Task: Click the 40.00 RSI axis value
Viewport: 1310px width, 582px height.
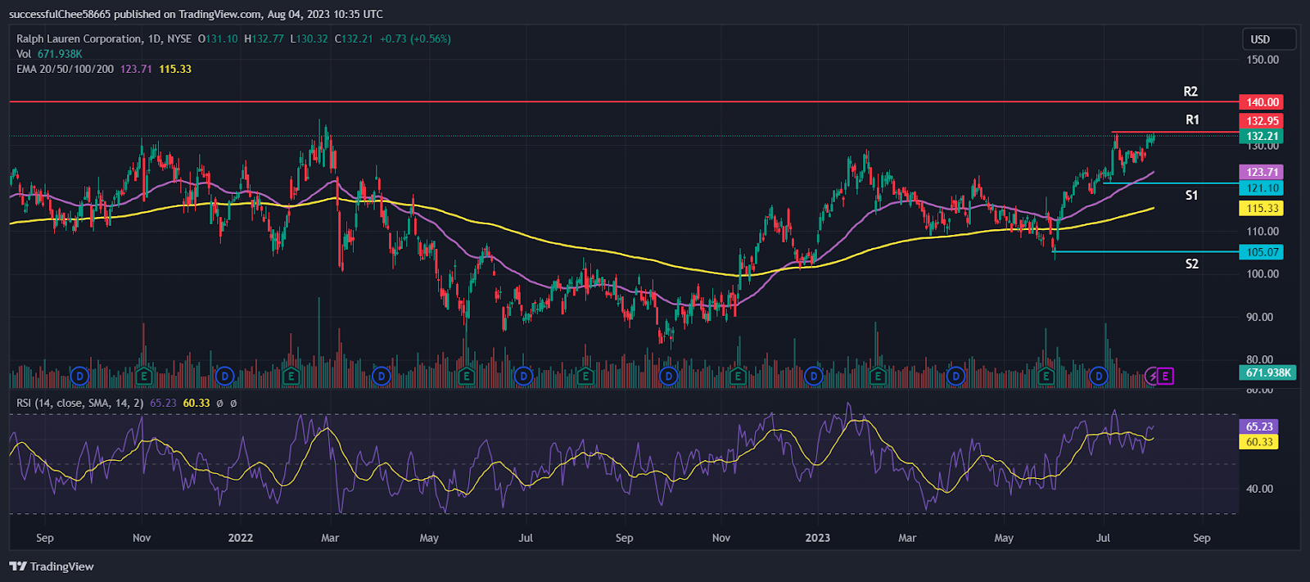Action: 1260,489
